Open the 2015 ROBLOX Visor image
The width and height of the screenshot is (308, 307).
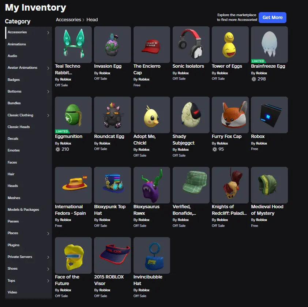coord(112,255)
